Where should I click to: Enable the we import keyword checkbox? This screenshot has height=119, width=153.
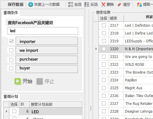[x=11, y=50]
